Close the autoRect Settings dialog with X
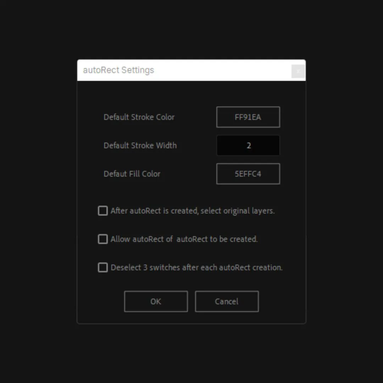383x383 pixels. [298, 71]
